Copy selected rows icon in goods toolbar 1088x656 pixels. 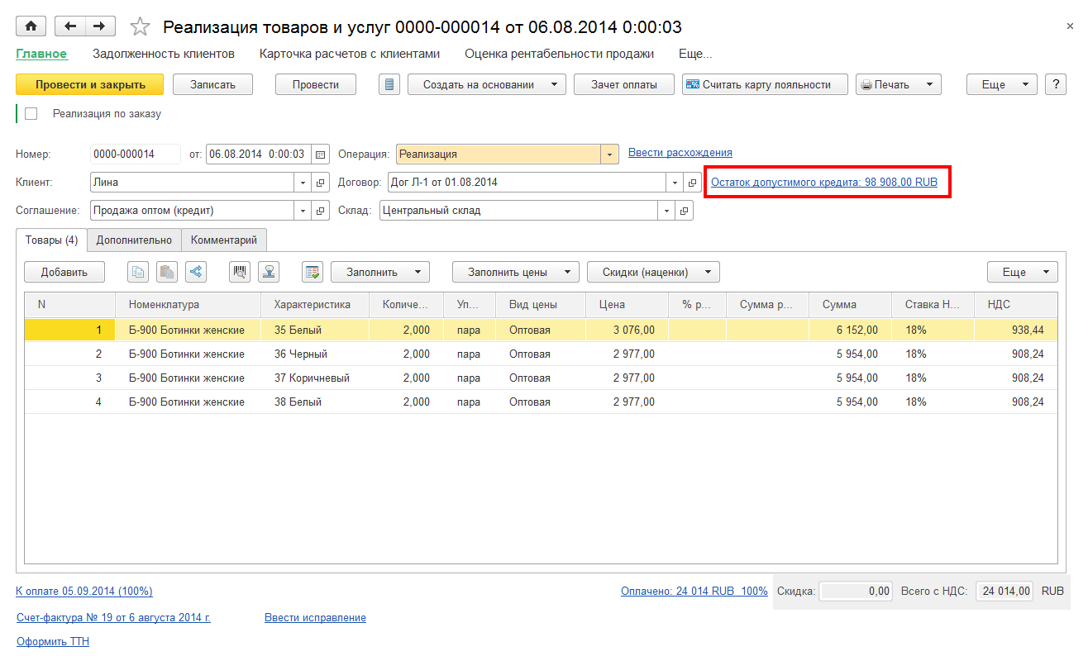tap(139, 272)
